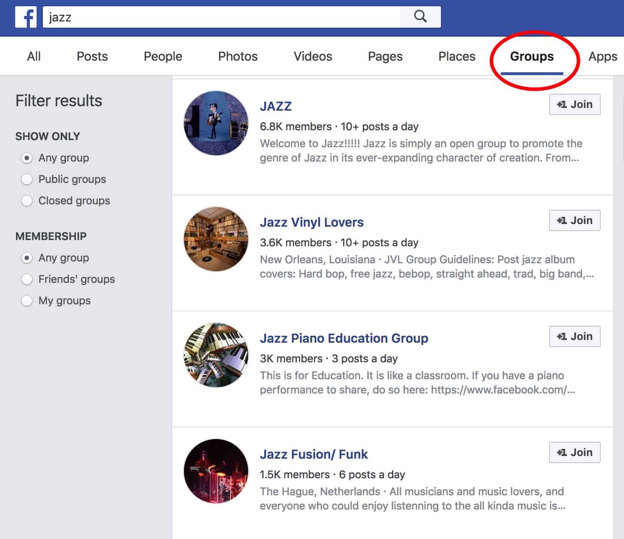Viewport: 624px width, 539px height.
Task: Open the Apps tab
Action: point(603,56)
